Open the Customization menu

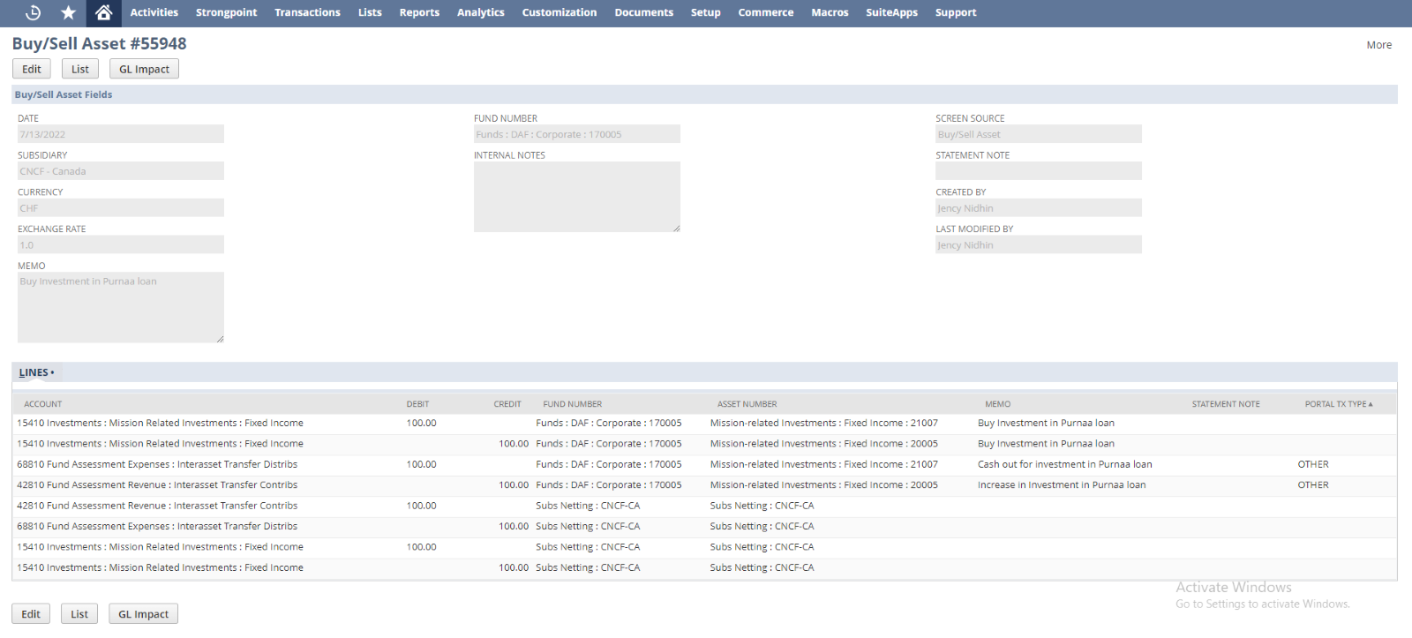(x=559, y=12)
